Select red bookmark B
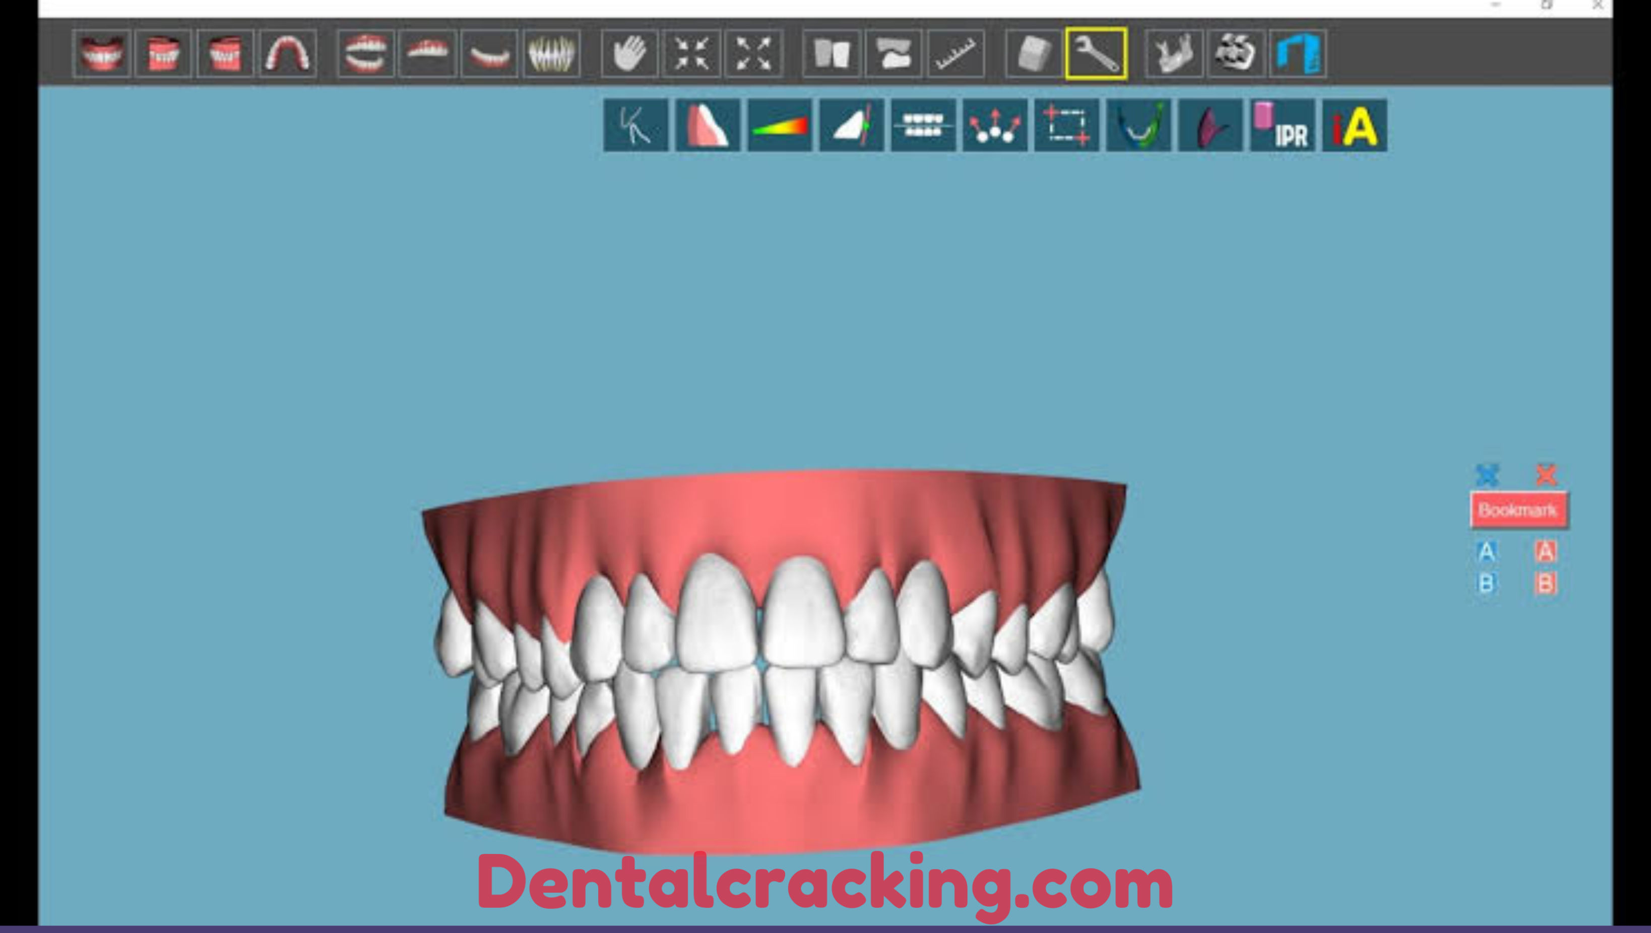Image resolution: width=1651 pixels, height=933 pixels. coord(1545,584)
